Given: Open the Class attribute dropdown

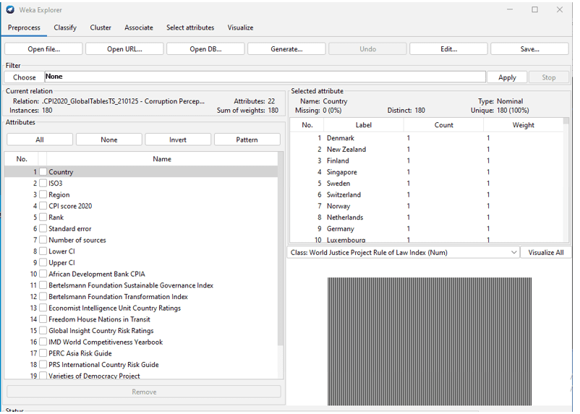Looking at the screenshot, I should coord(404,252).
